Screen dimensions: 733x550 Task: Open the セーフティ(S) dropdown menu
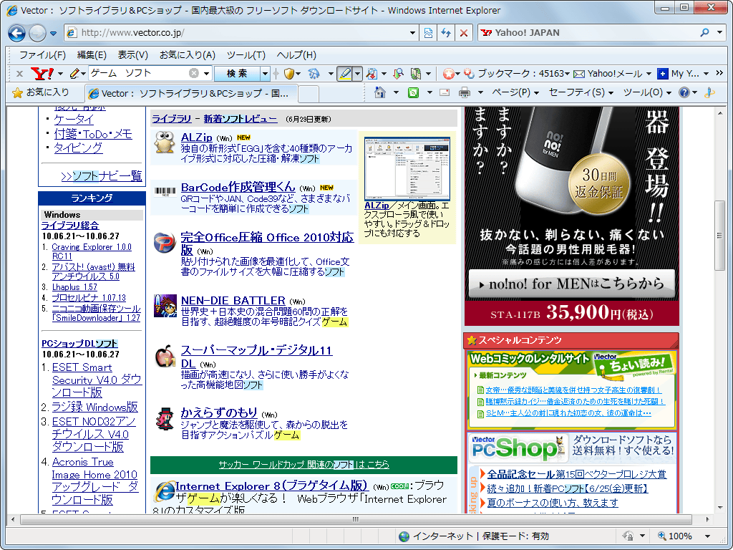581,92
